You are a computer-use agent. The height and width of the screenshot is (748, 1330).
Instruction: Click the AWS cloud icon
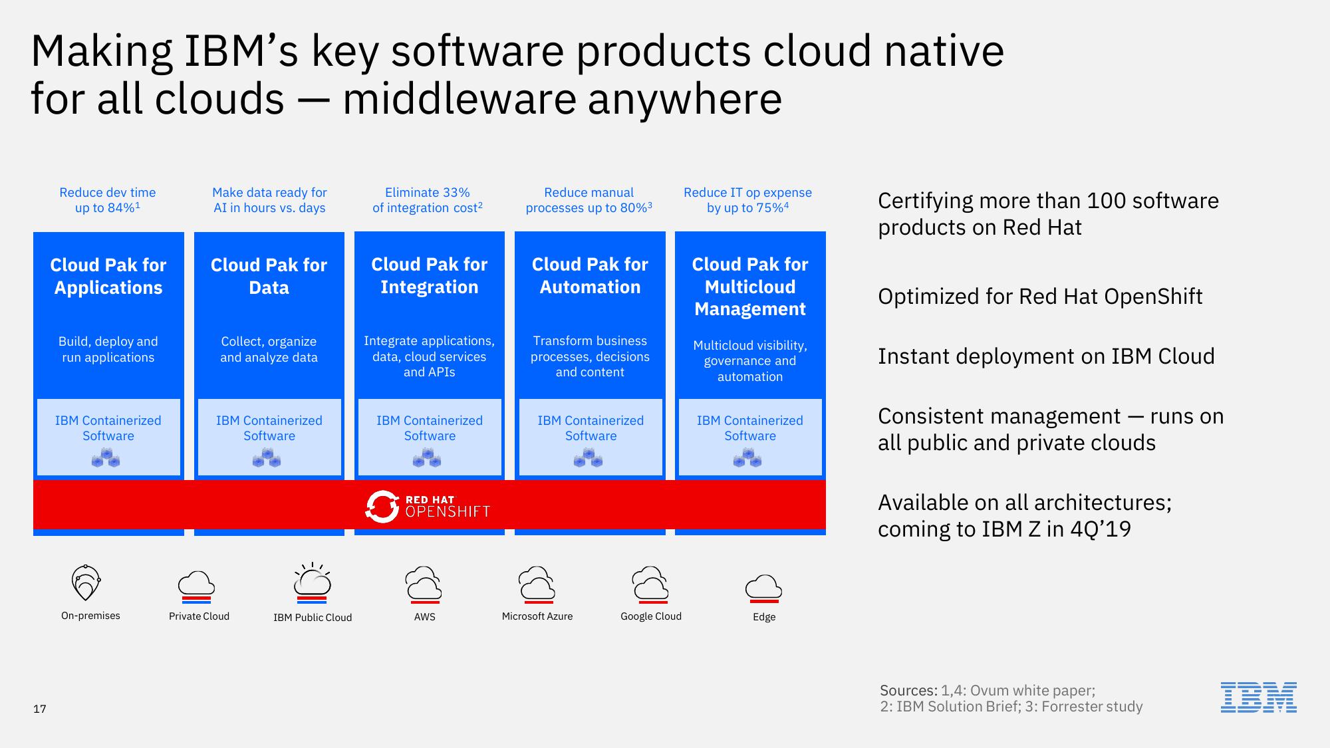[x=424, y=584]
